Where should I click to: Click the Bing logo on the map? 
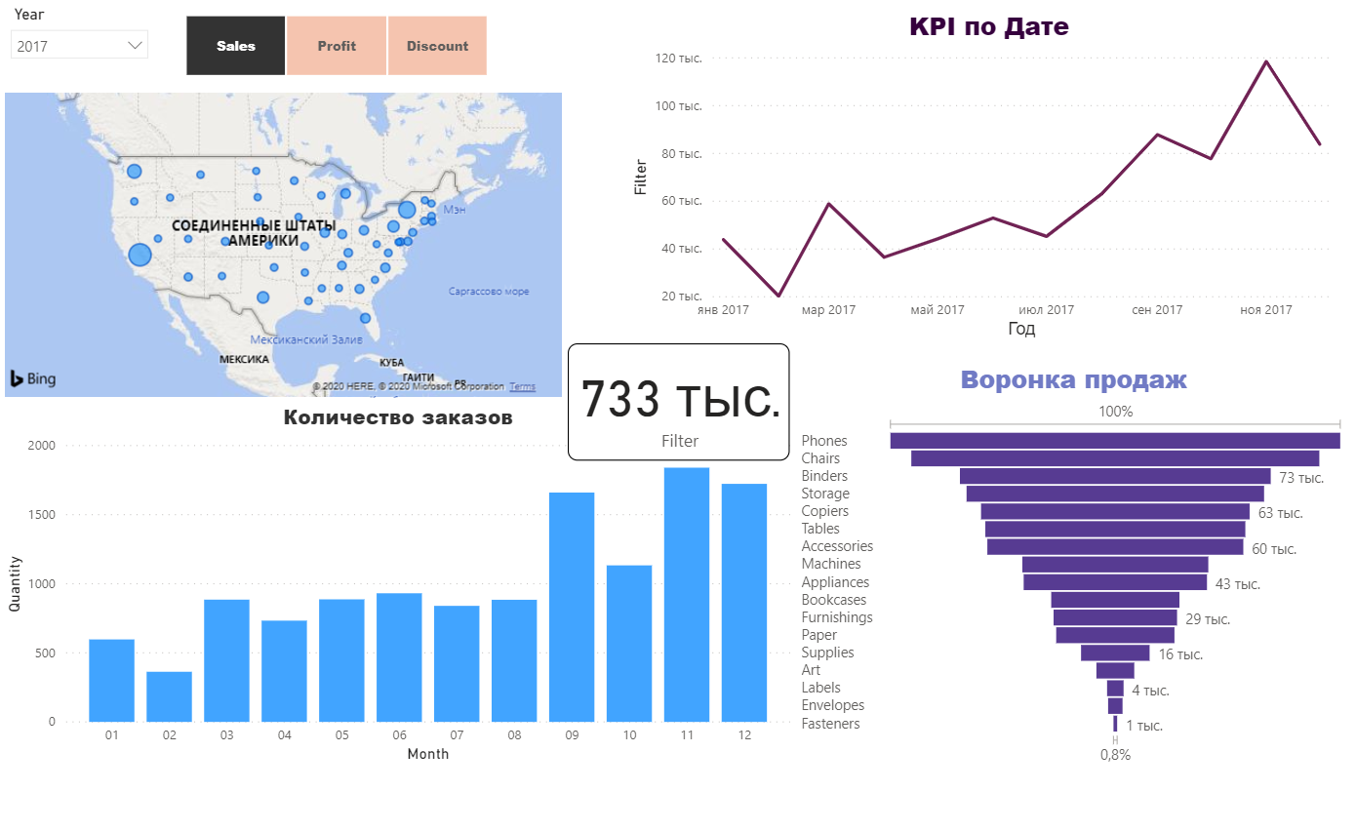[34, 379]
